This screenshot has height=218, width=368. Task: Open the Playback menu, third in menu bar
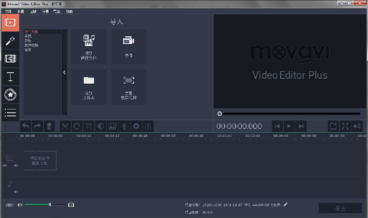33,11
